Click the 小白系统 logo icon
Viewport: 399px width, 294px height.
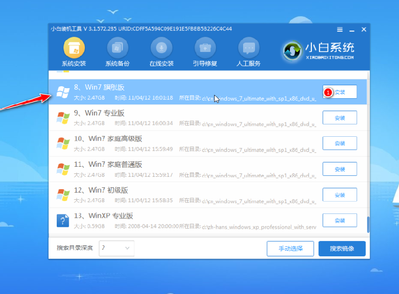click(292, 51)
